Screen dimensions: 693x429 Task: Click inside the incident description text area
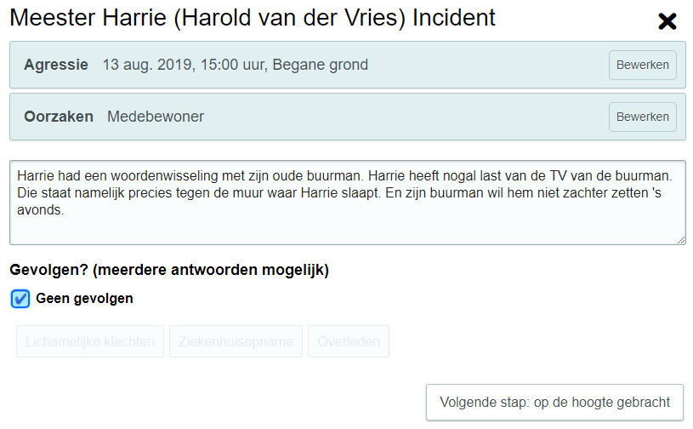(347, 226)
